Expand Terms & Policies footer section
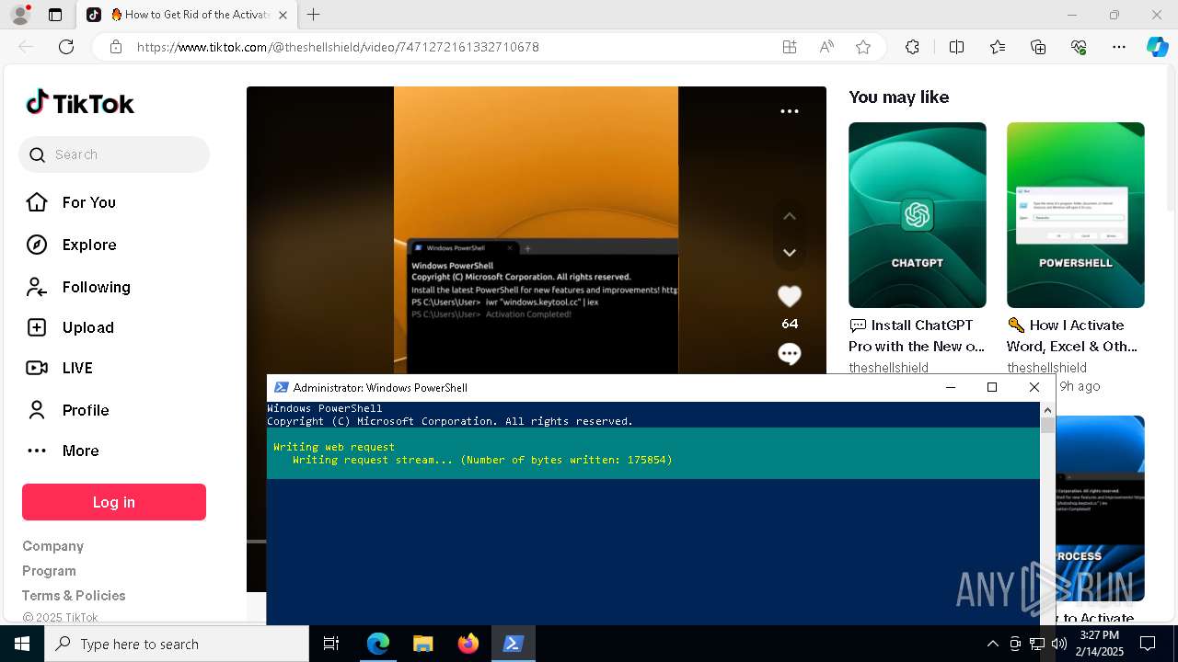Viewport: 1178px width, 662px height. (74, 596)
